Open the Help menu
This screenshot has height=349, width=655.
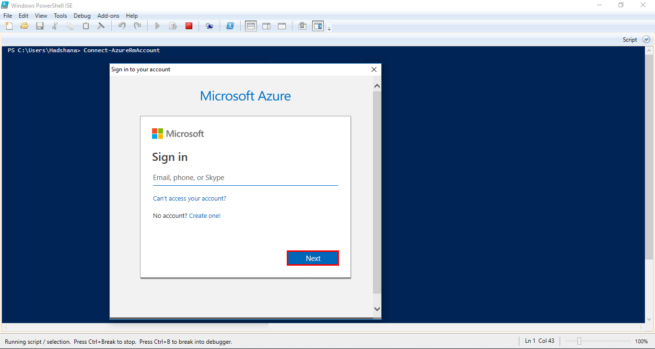pyautogui.click(x=132, y=16)
